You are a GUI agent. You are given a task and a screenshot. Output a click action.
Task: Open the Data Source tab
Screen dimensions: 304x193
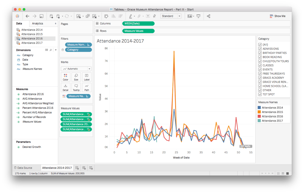click(23, 168)
